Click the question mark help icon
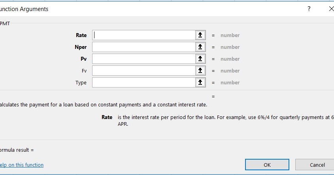The width and height of the screenshot is (334, 175). (309, 9)
